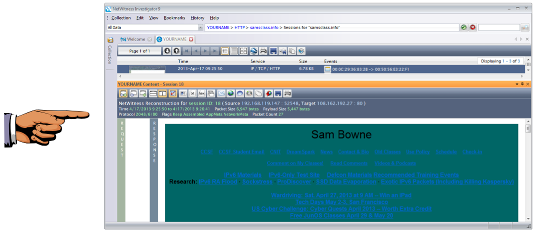Screen dimensions: 535x232
Task: Save content with floppy icon
Action: [x=278, y=93]
